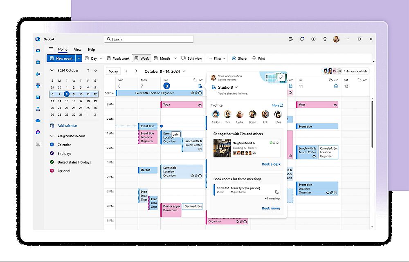Toggle the Birthdays calendar checkbox
The width and height of the screenshot is (409, 262).
[52, 154]
